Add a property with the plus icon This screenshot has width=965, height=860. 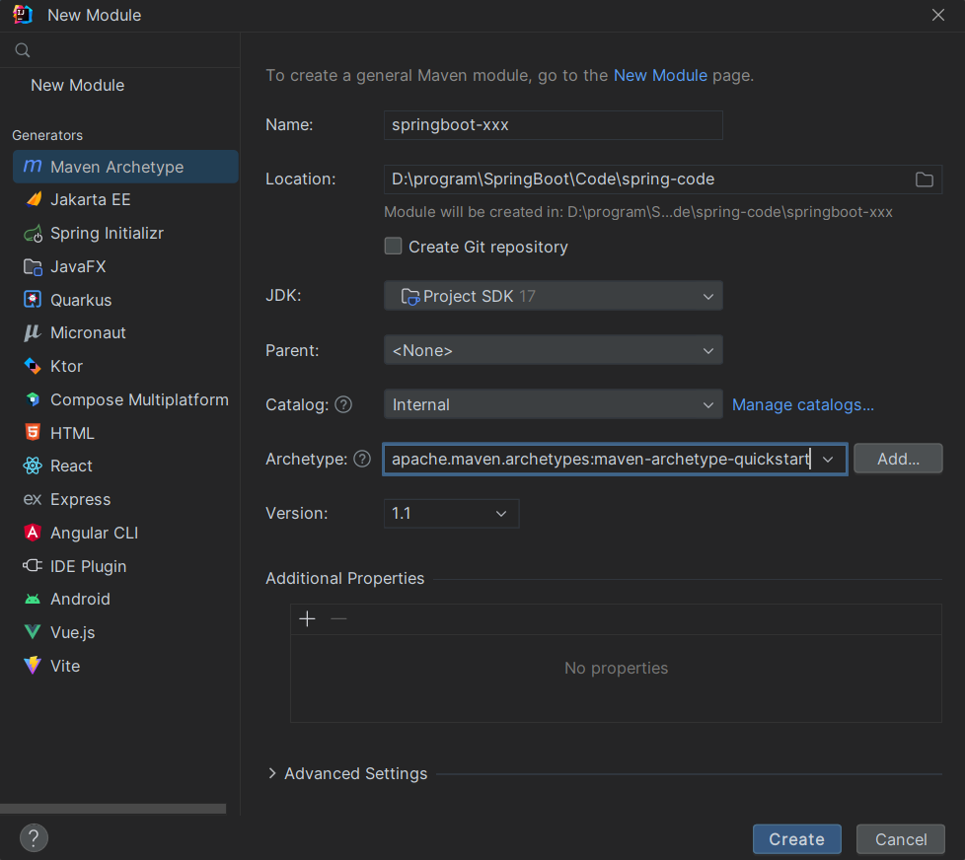pyautogui.click(x=307, y=618)
